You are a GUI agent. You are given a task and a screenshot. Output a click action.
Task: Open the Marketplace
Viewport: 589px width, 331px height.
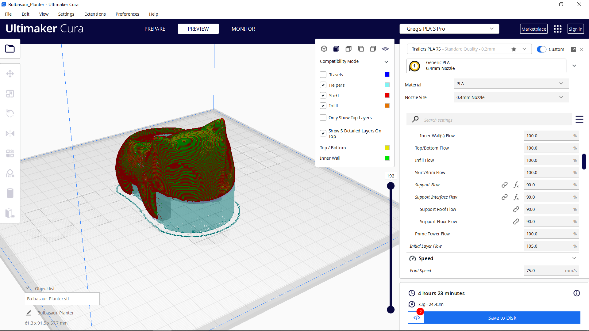[x=534, y=29]
